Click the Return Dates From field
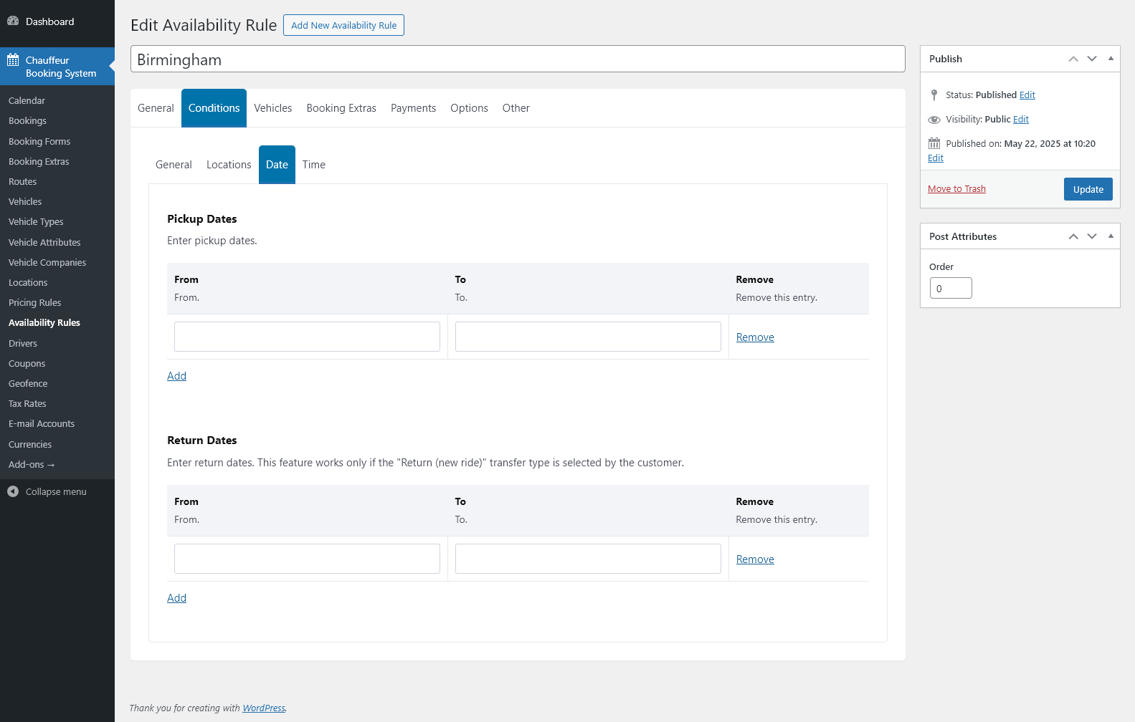Screen dimensions: 1135x722 307,559
